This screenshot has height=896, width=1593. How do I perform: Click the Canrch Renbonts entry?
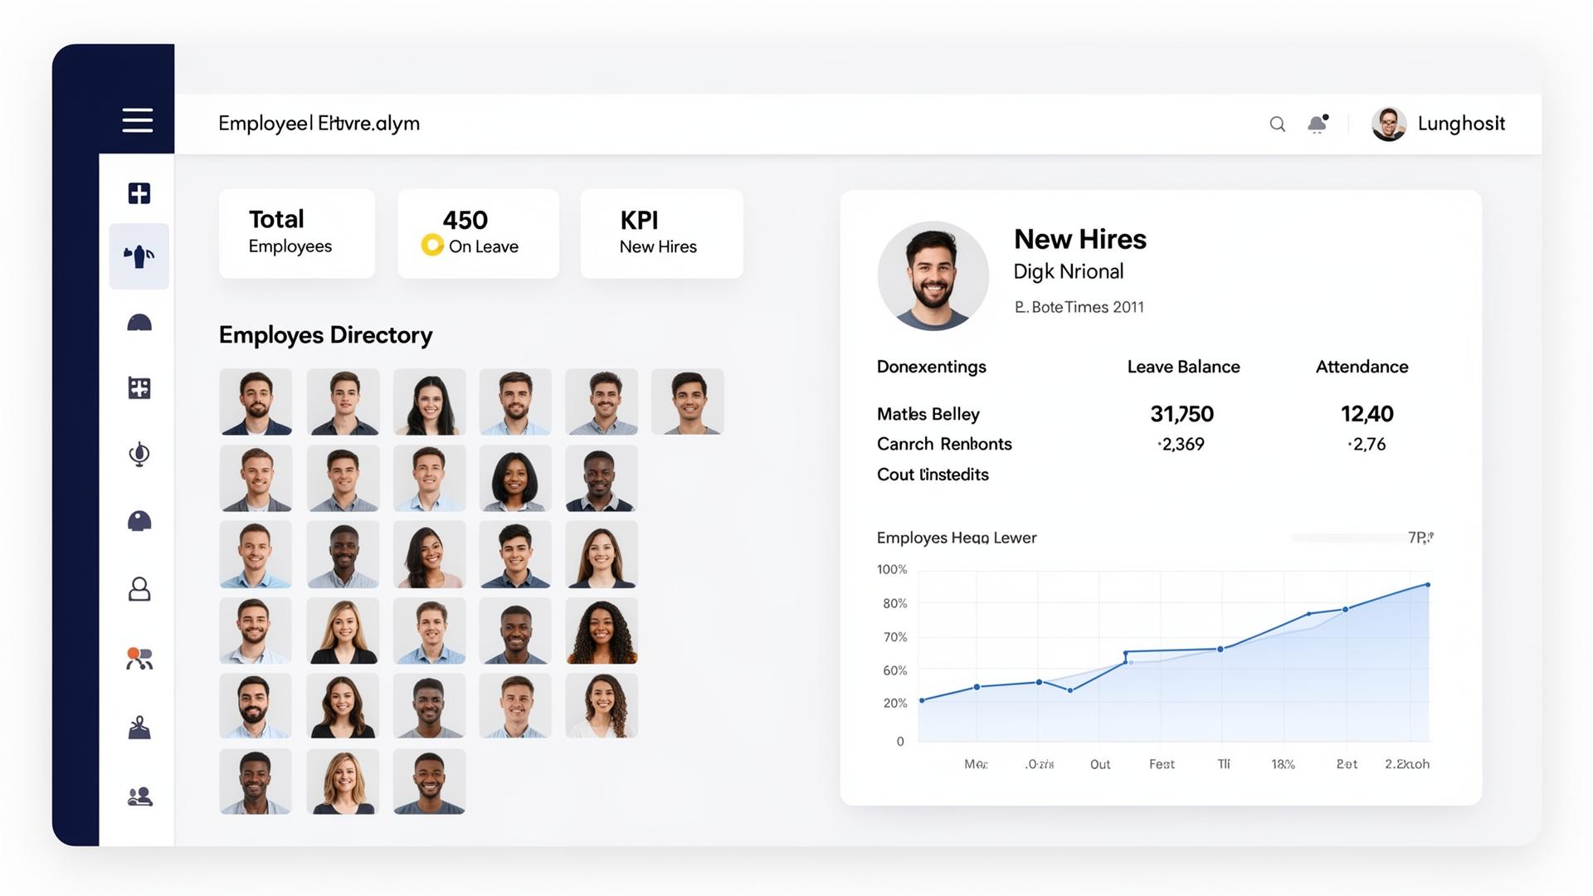[x=944, y=444]
